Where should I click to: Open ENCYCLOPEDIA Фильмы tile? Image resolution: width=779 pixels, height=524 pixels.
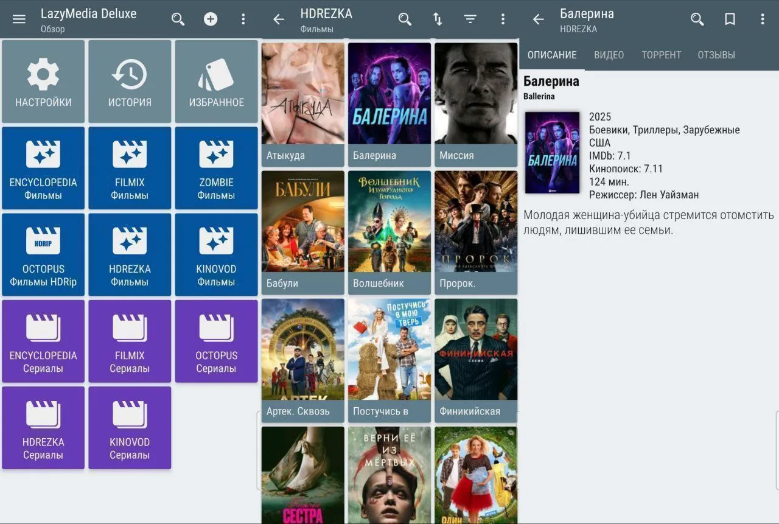[43, 168]
